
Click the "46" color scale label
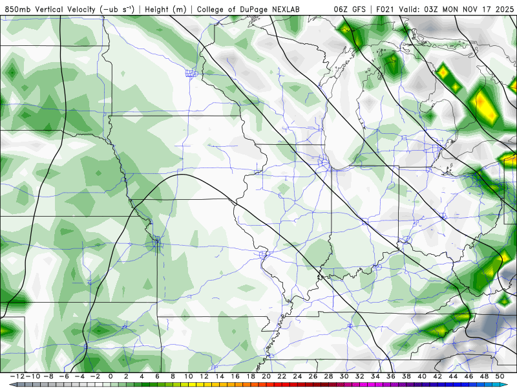click(469, 376)
